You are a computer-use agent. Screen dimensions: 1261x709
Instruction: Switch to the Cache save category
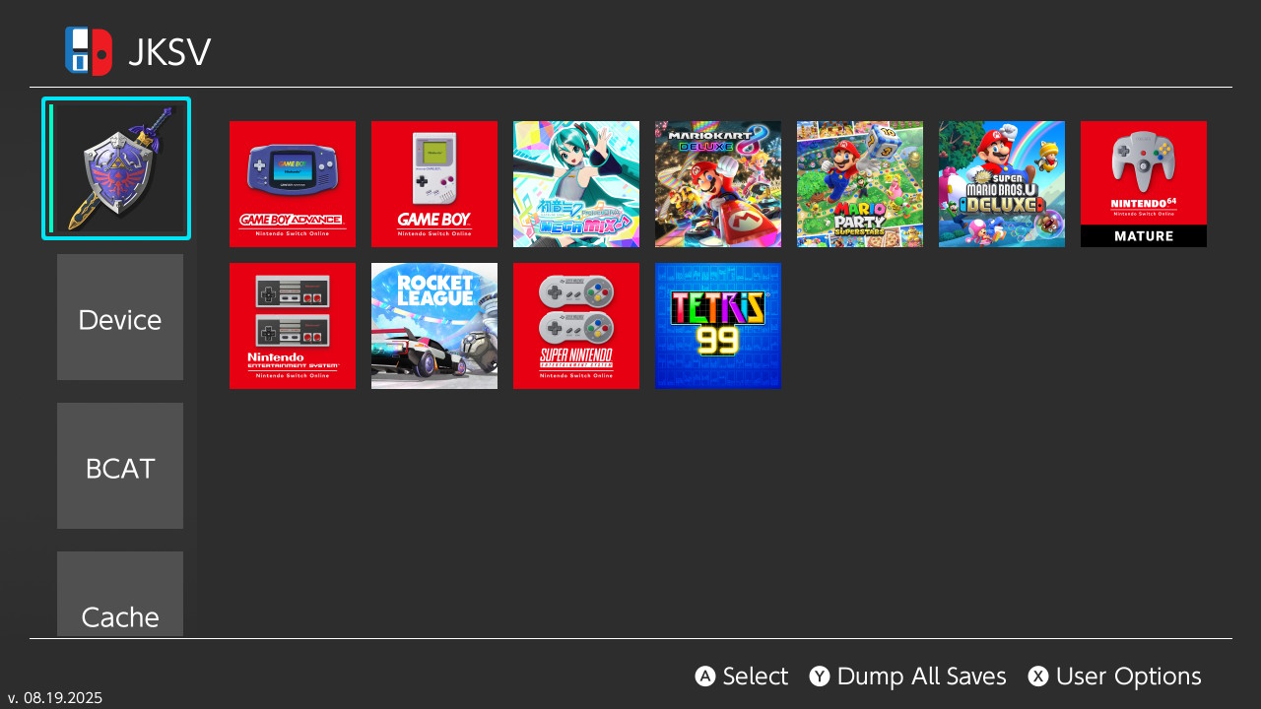pyautogui.click(x=120, y=598)
